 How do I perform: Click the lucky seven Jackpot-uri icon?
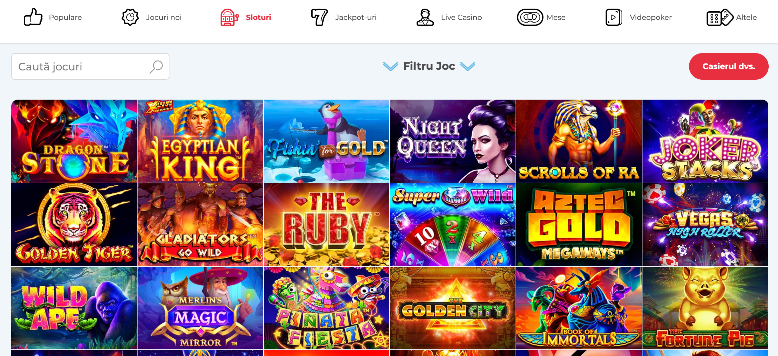(319, 17)
